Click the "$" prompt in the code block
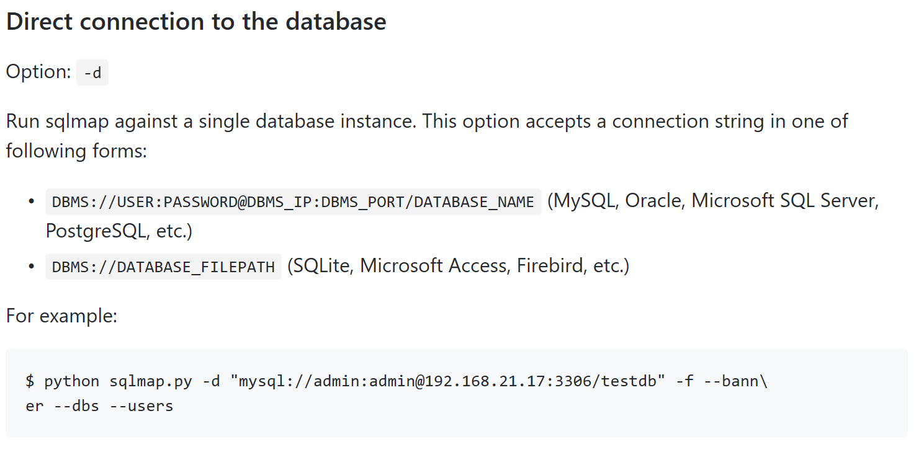Screen dimensions: 924x465 click(30, 381)
